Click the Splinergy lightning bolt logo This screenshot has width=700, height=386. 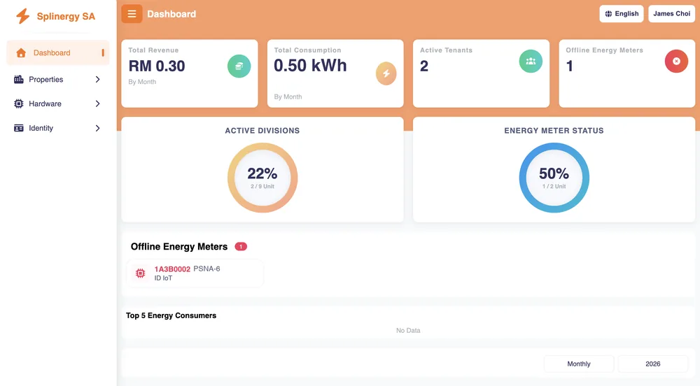pyautogui.click(x=23, y=16)
